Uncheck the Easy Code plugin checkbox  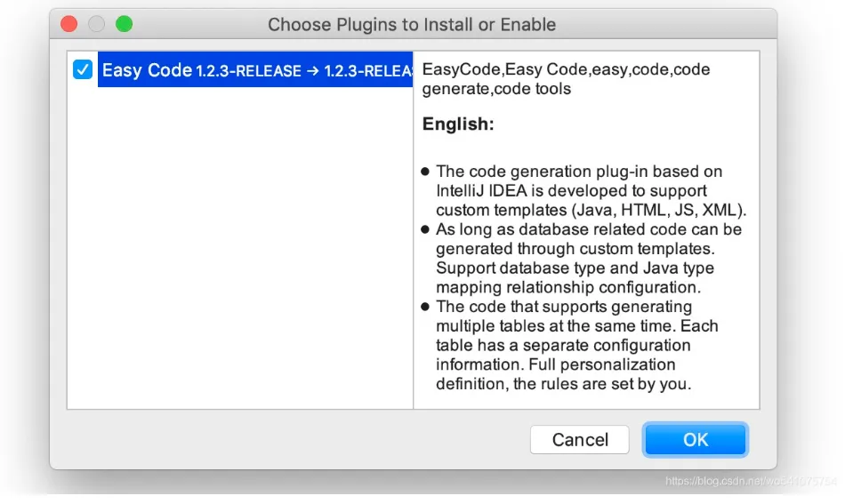pos(83,70)
